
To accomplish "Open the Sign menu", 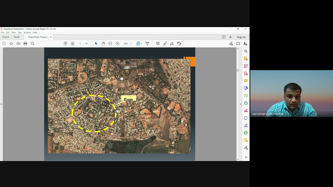I will coord(20,32).
